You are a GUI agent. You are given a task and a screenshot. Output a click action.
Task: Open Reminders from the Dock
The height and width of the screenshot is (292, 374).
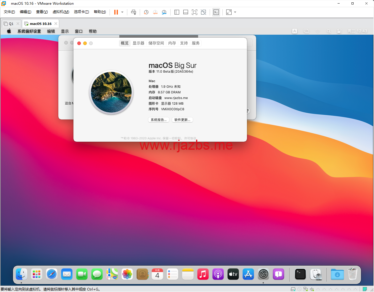tap(172, 274)
